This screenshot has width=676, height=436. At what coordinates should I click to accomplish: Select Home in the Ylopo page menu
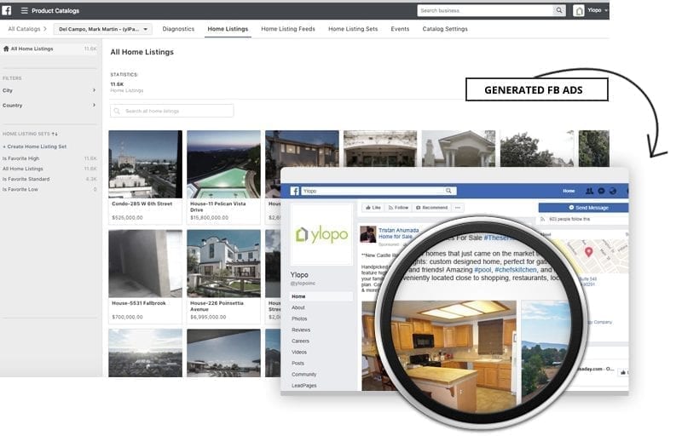coord(321,296)
